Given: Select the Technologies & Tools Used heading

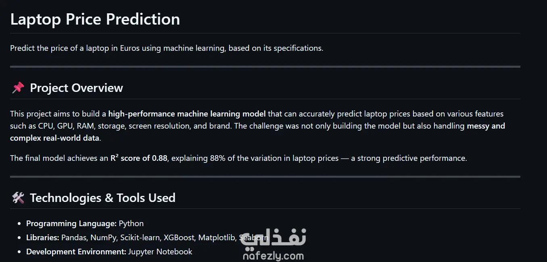Looking at the screenshot, I should (x=102, y=198).
